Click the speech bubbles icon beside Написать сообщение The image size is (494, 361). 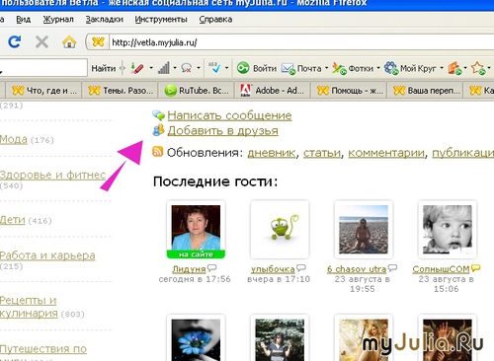pyautogui.click(x=158, y=115)
